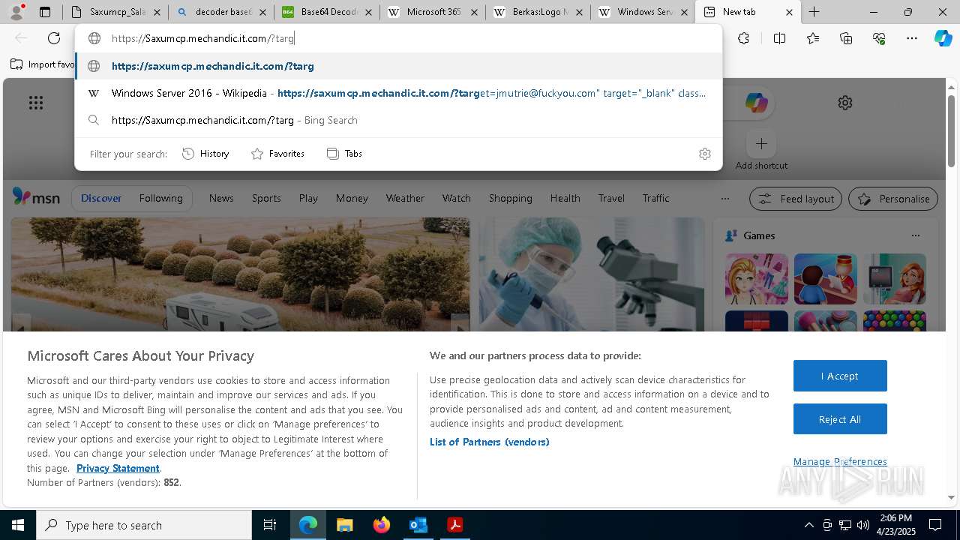Image resolution: width=960 pixels, height=540 pixels.
Task: Show hidden system tray icons
Action: (x=808, y=525)
